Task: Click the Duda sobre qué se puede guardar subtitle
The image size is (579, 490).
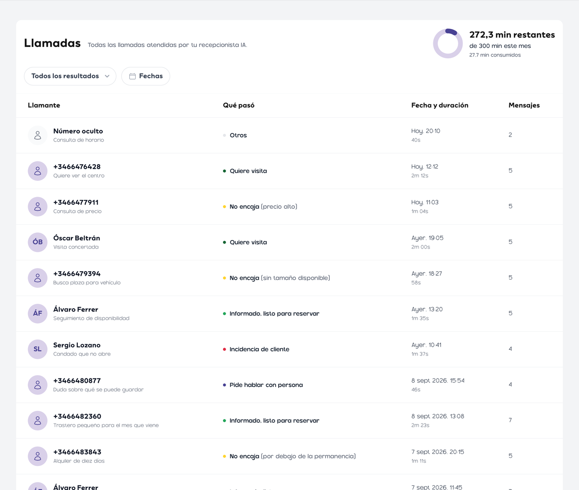Action: pos(98,390)
